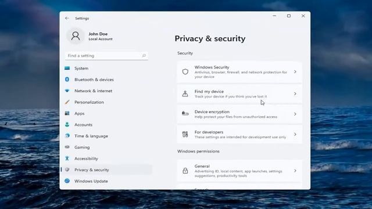The width and height of the screenshot is (372, 209).
Task: Open Find my device option
Action: (x=239, y=94)
